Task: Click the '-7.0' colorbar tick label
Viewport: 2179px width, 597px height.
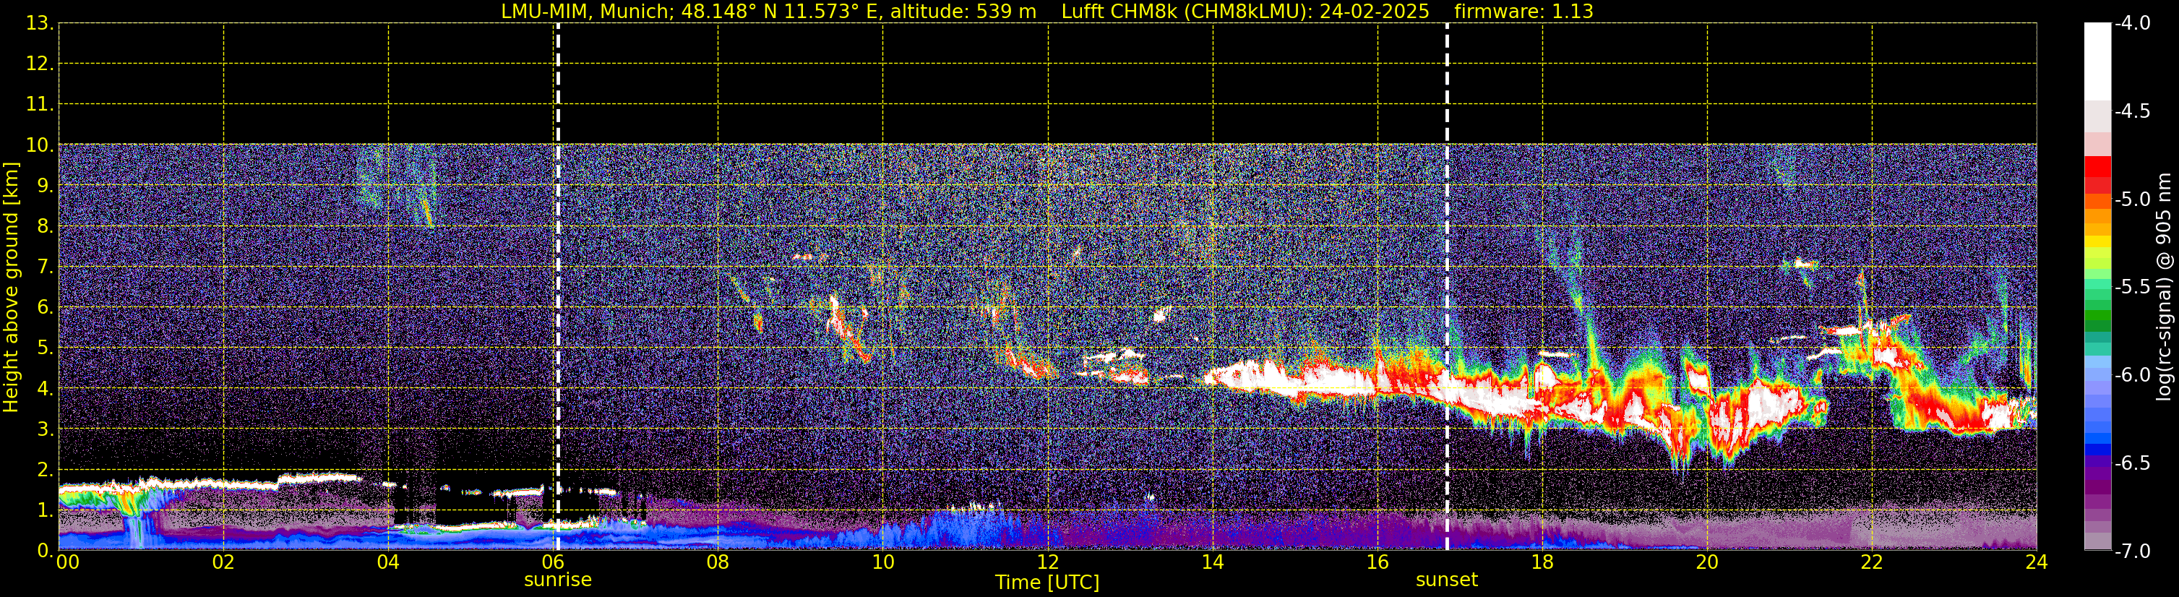Action: [2133, 551]
